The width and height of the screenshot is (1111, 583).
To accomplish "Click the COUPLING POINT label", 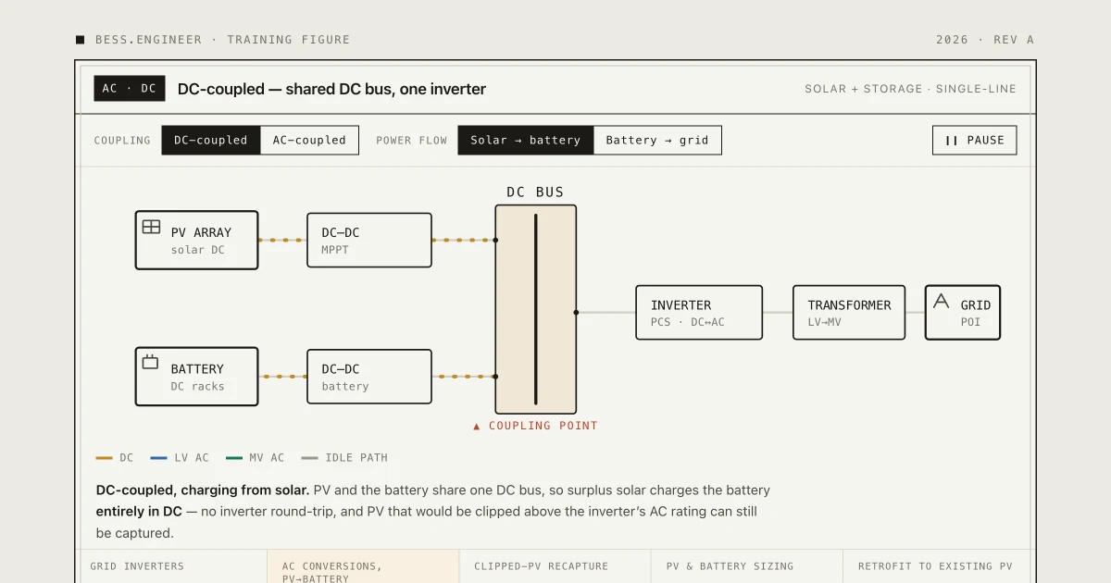I will (x=543, y=427).
